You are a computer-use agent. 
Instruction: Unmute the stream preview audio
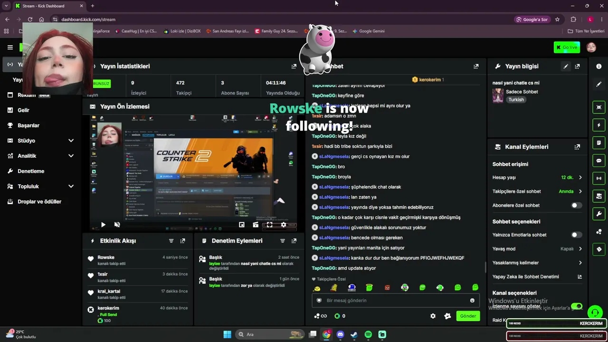pos(117,225)
